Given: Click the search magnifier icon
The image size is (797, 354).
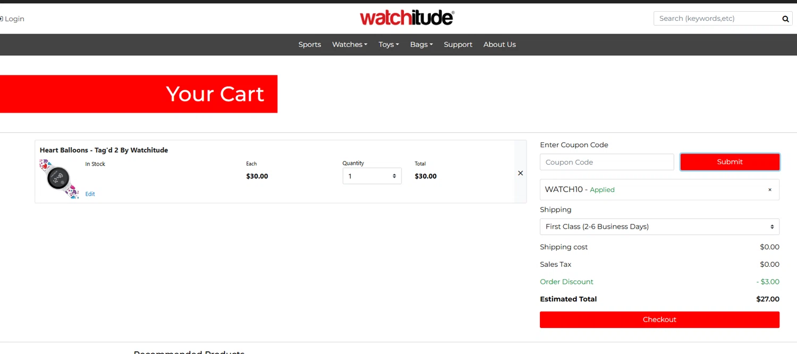Looking at the screenshot, I should click(785, 19).
